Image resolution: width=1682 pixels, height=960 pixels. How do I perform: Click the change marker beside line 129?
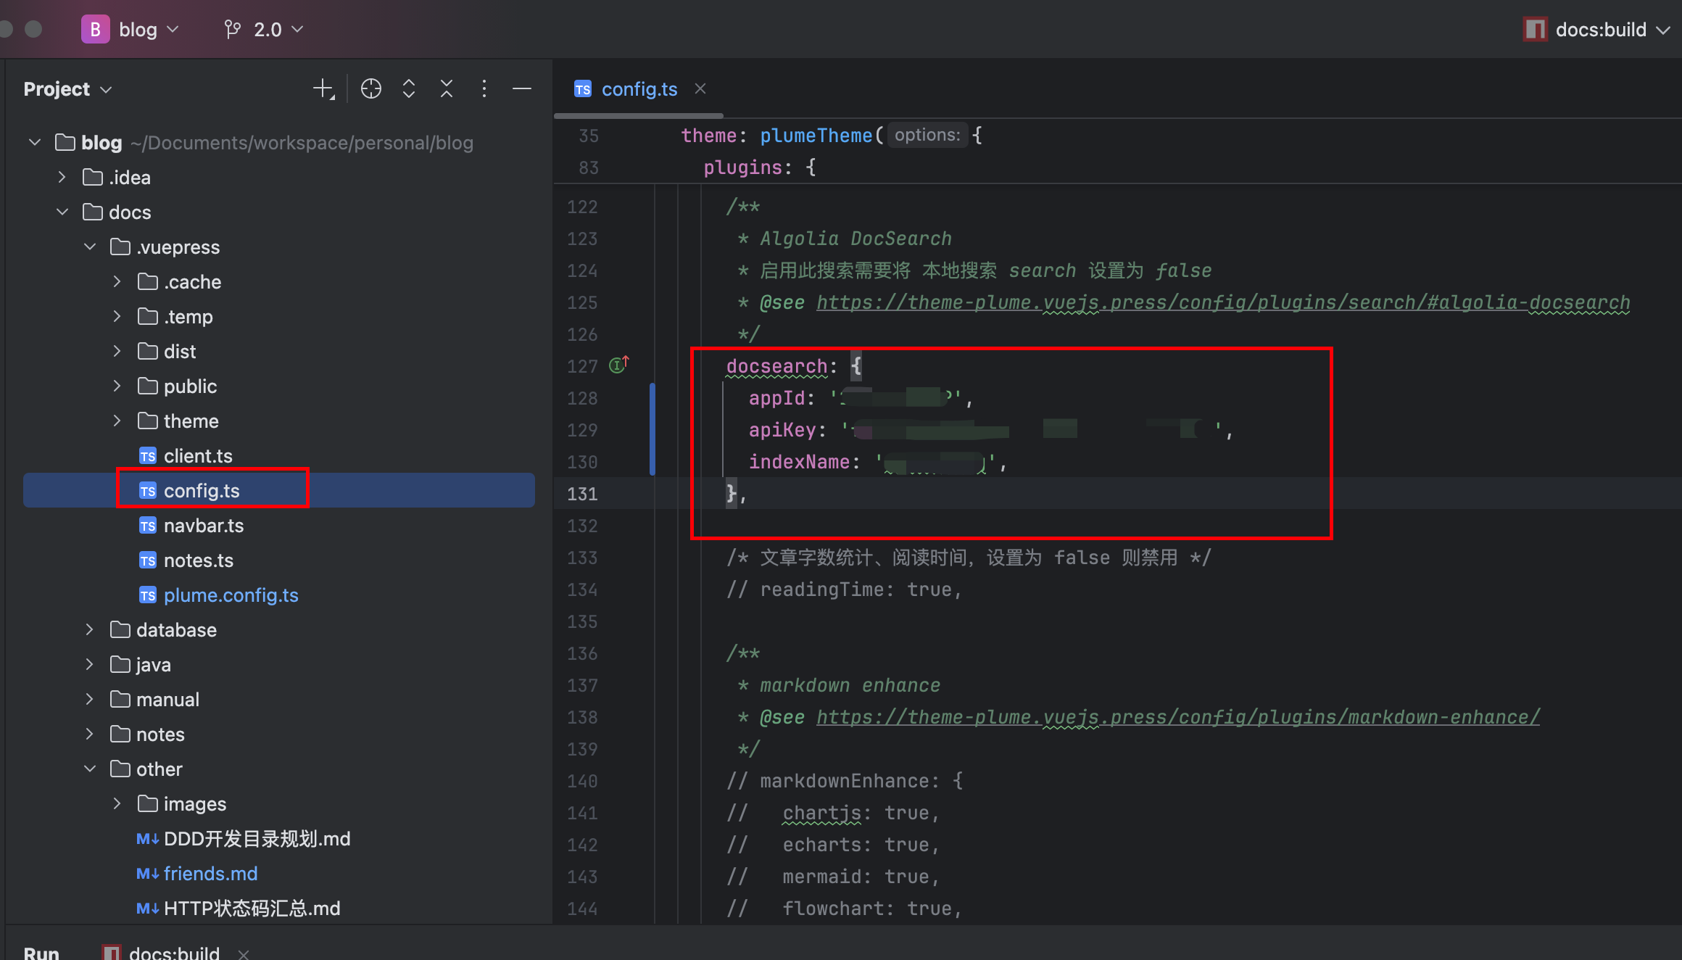click(652, 429)
